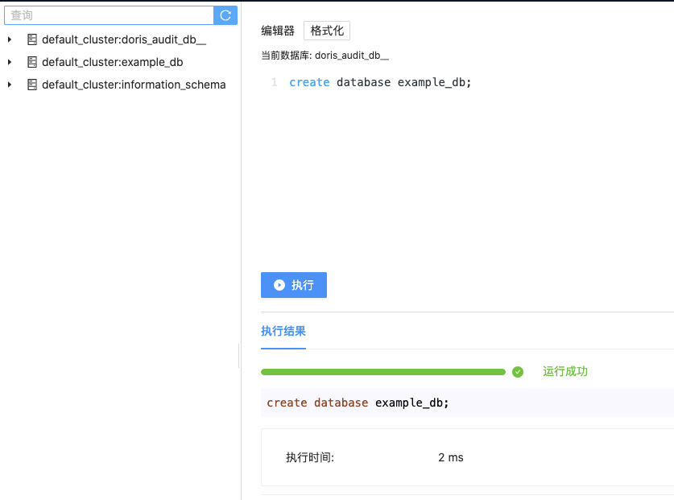
Task: Click the green checkmark success icon
Action: 518,372
